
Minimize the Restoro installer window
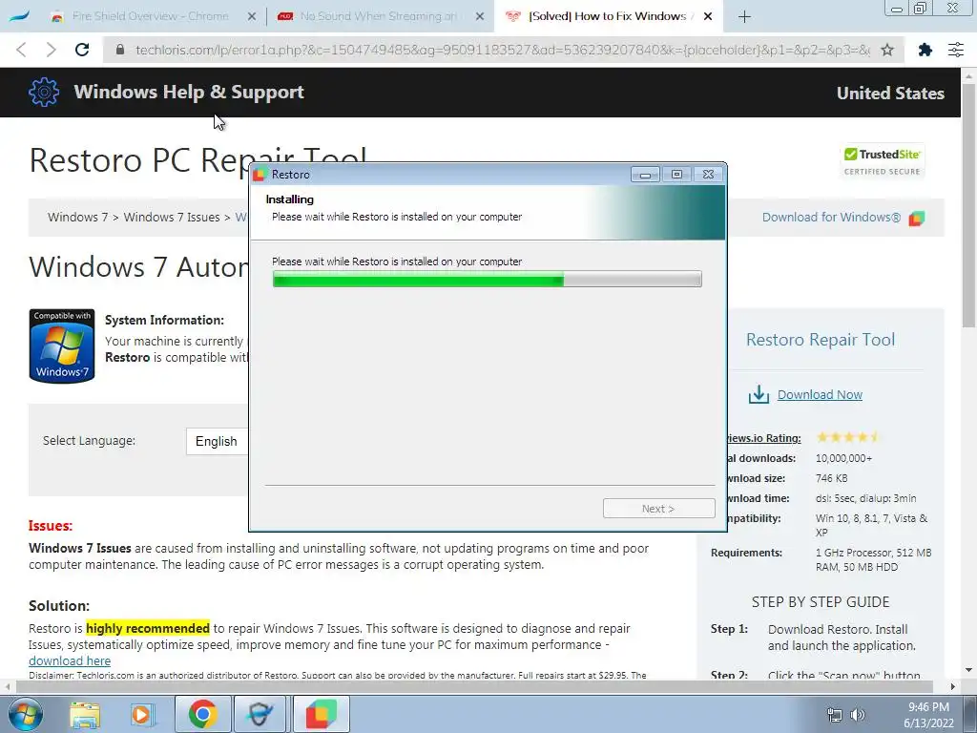[x=645, y=175]
